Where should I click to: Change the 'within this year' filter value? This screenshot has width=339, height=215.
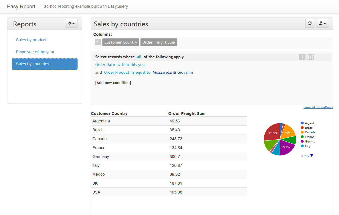[131, 64]
